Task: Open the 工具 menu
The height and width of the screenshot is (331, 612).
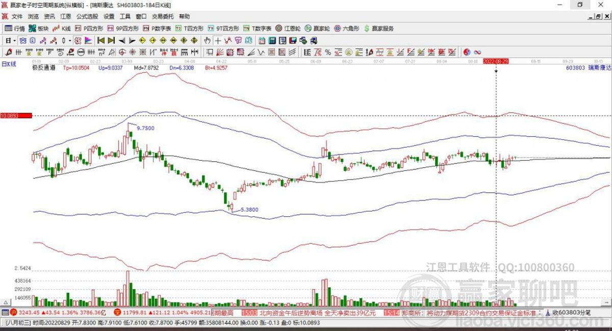Action: pos(125,16)
